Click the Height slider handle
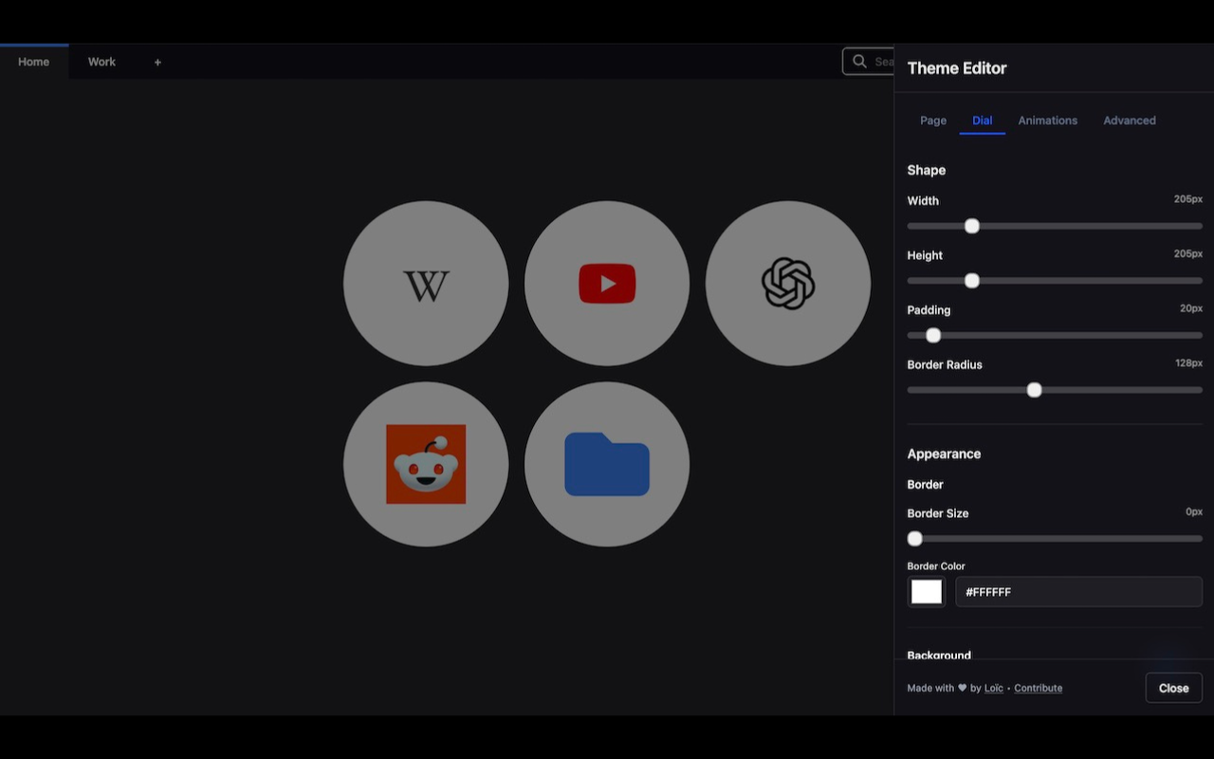This screenshot has height=759, width=1214. (972, 281)
